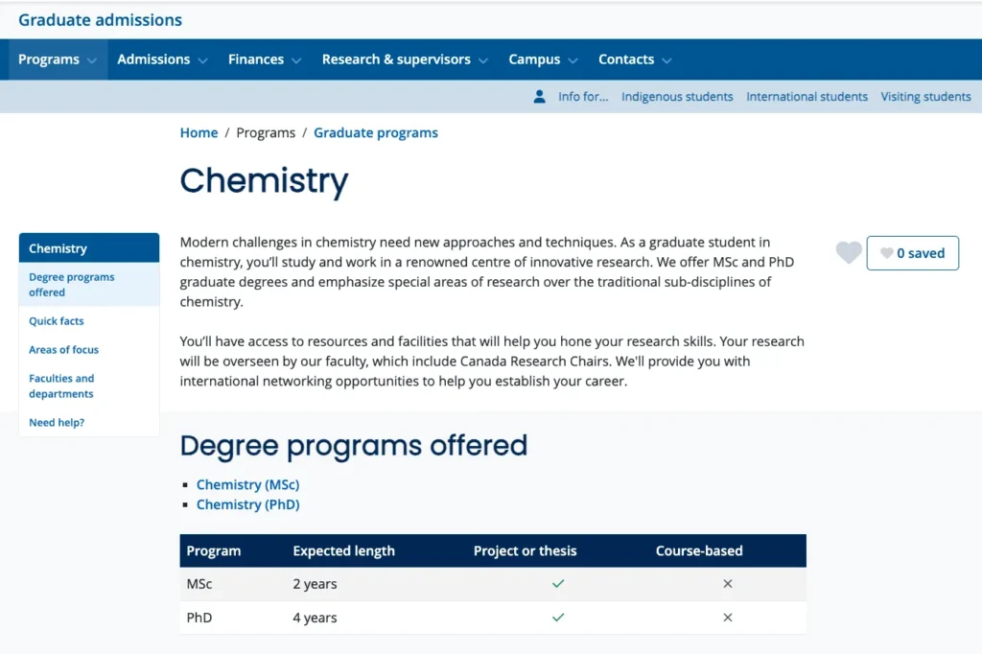Click the cross icon under Course-based for MSc

coord(727,583)
